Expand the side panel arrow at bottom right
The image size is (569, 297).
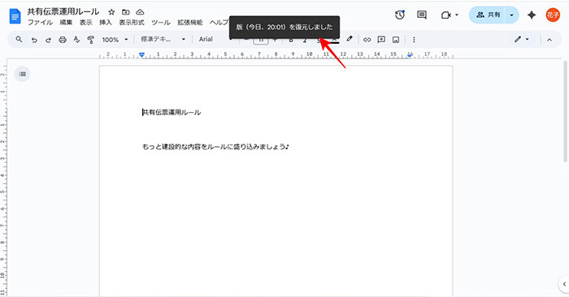tap(564, 283)
